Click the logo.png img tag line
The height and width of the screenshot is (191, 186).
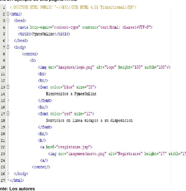pyautogui.click(x=104, y=67)
